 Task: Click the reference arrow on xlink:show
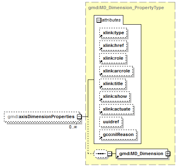(101, 100)
